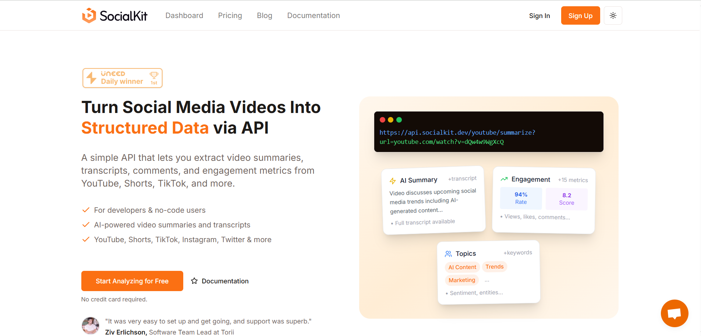Click 'Sentiment, entities...' text
This screenshot has height=336, width=701.
coord(476,293)
